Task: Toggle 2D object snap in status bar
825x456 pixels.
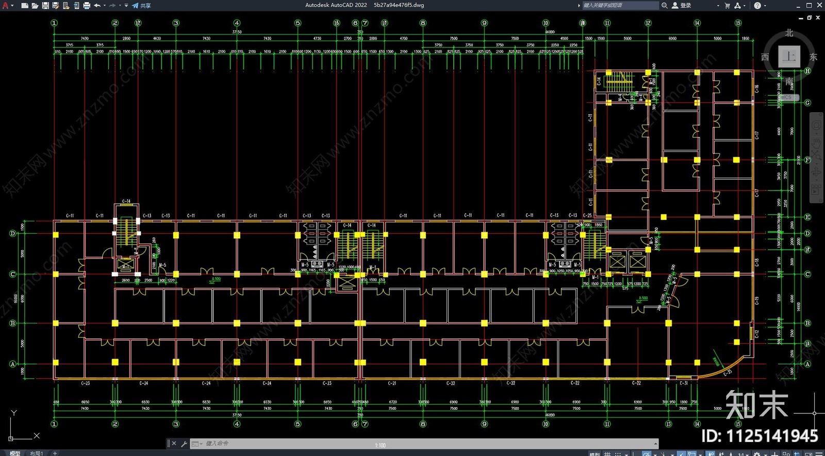Action: click(x=692, y=453)
